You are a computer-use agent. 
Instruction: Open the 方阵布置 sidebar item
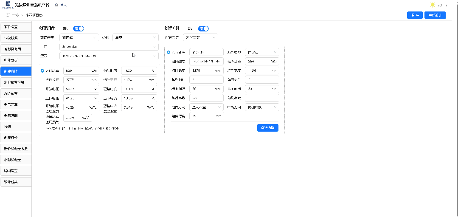(x=16, y=93)
